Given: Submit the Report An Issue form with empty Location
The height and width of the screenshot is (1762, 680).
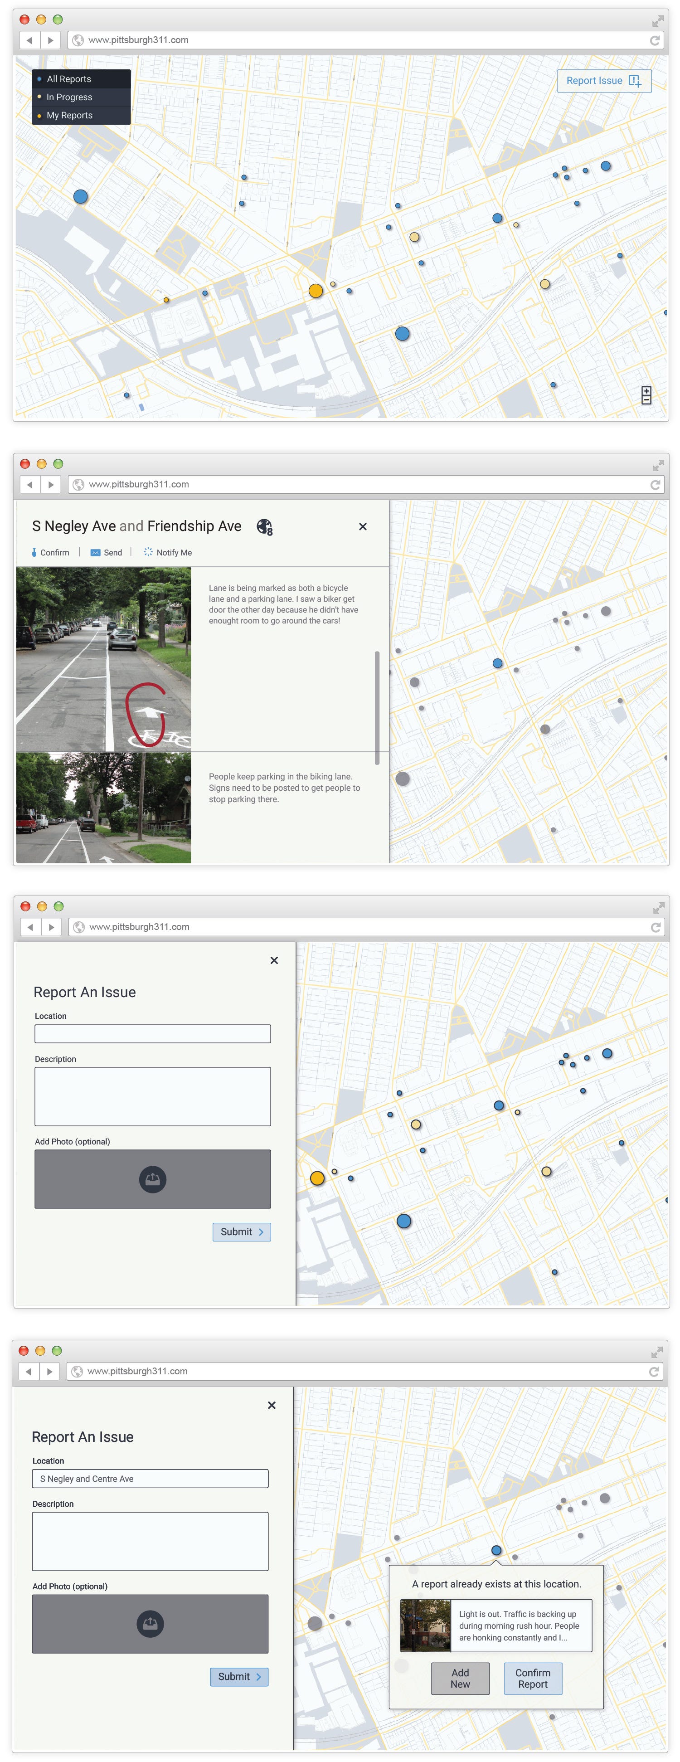Looking at the screenshot, I should [x=242, y=1232].
